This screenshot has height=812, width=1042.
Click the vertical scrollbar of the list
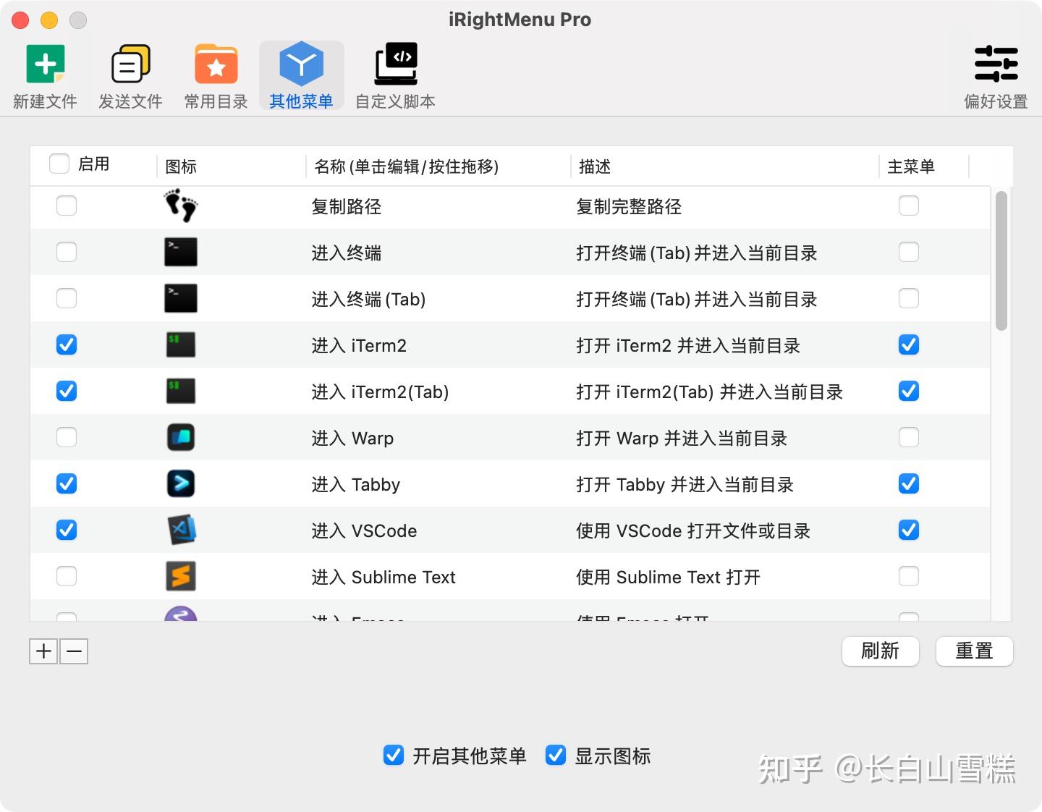click(x=1001, y=261)
